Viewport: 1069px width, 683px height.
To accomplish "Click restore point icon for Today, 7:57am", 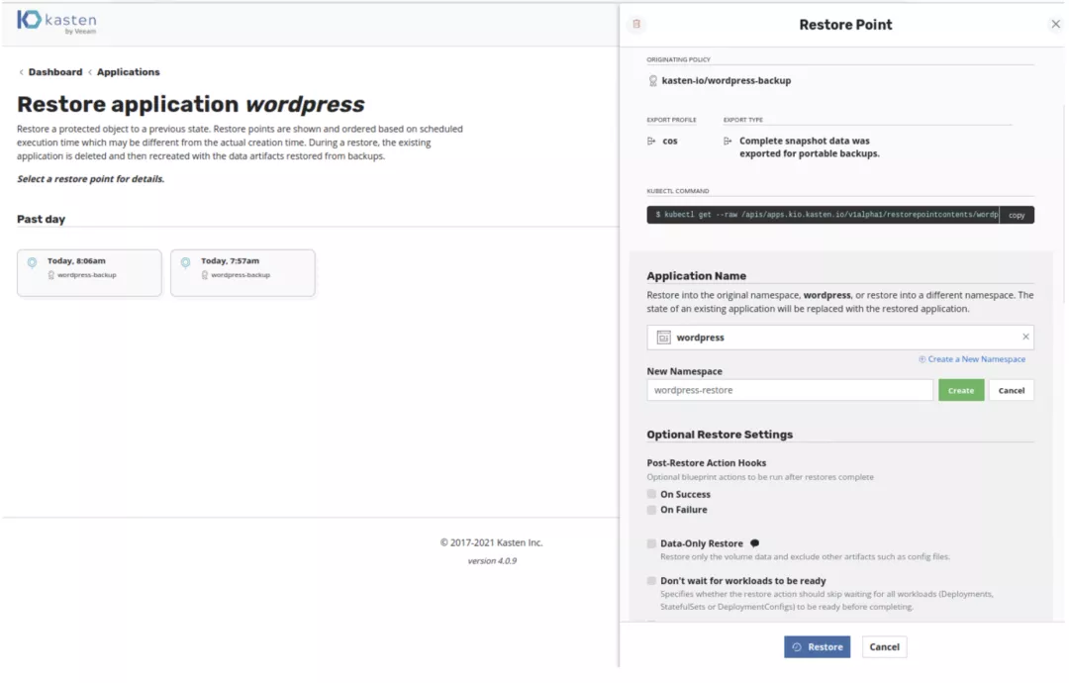I will click(185, 262).
